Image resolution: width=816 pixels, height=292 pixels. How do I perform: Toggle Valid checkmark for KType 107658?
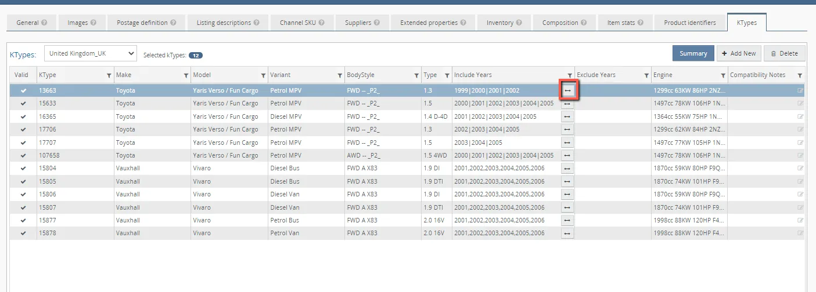point(23,155)
